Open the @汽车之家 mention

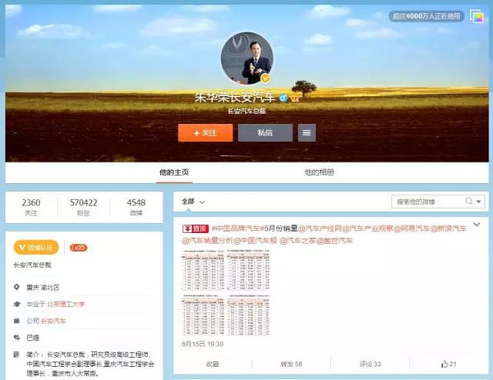click(x=297, y=240)
